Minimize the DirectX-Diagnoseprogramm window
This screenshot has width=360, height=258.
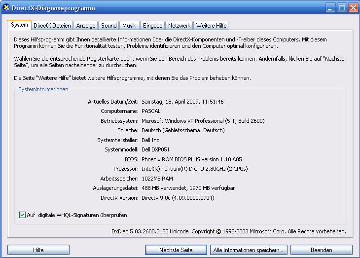pos(330,8)
